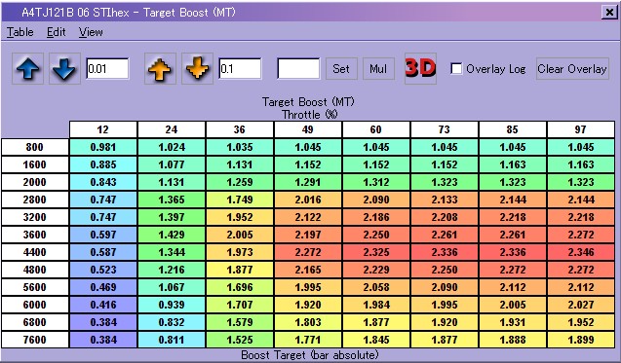Click the empty set value input field
The width and height of the screenshot is (621, 363).
point(298,69)
